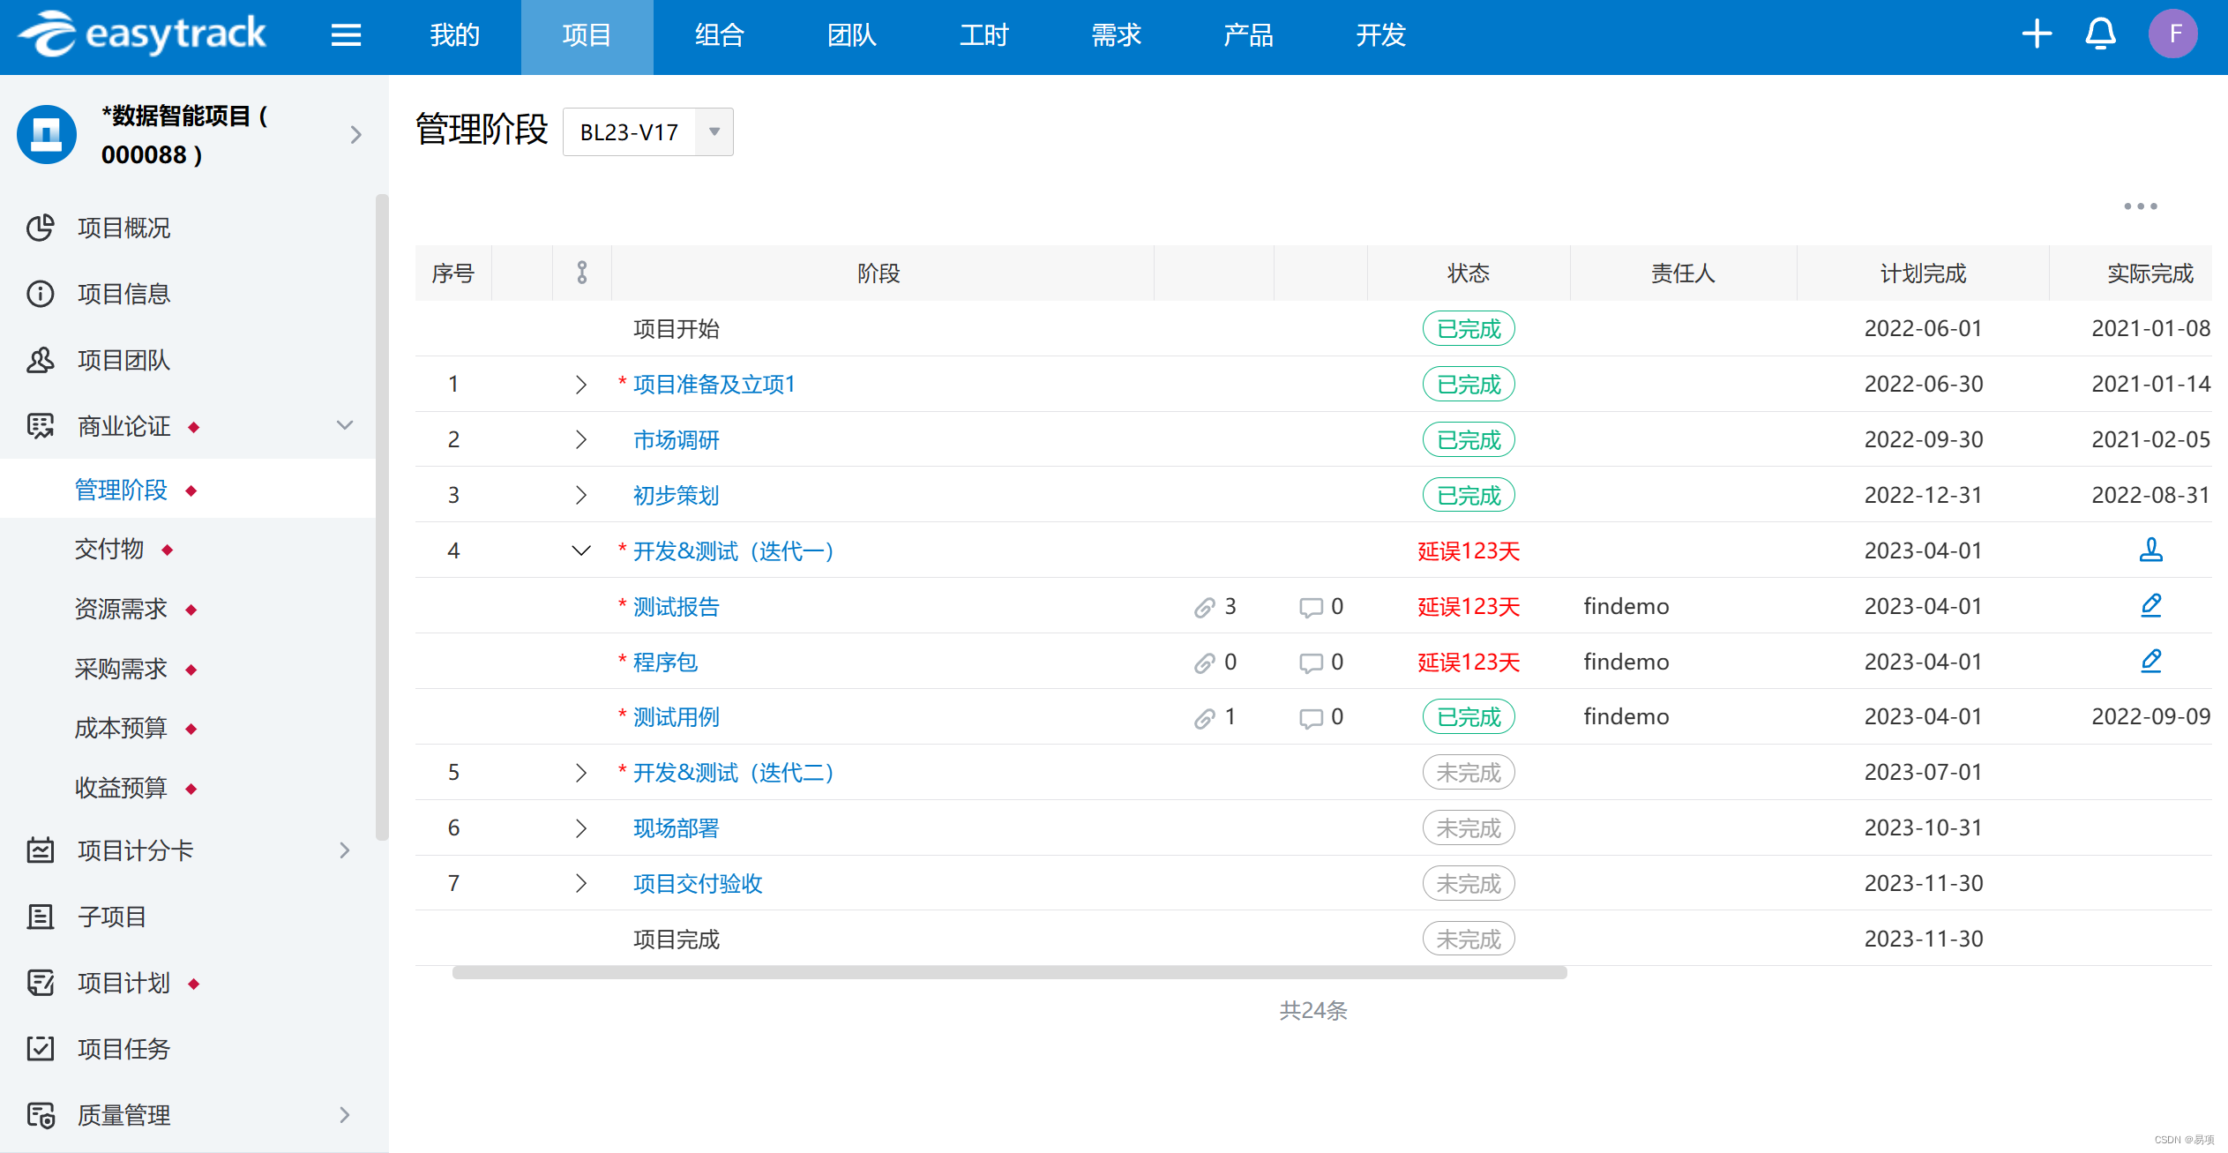Switch to the 项目 tab

587,35
